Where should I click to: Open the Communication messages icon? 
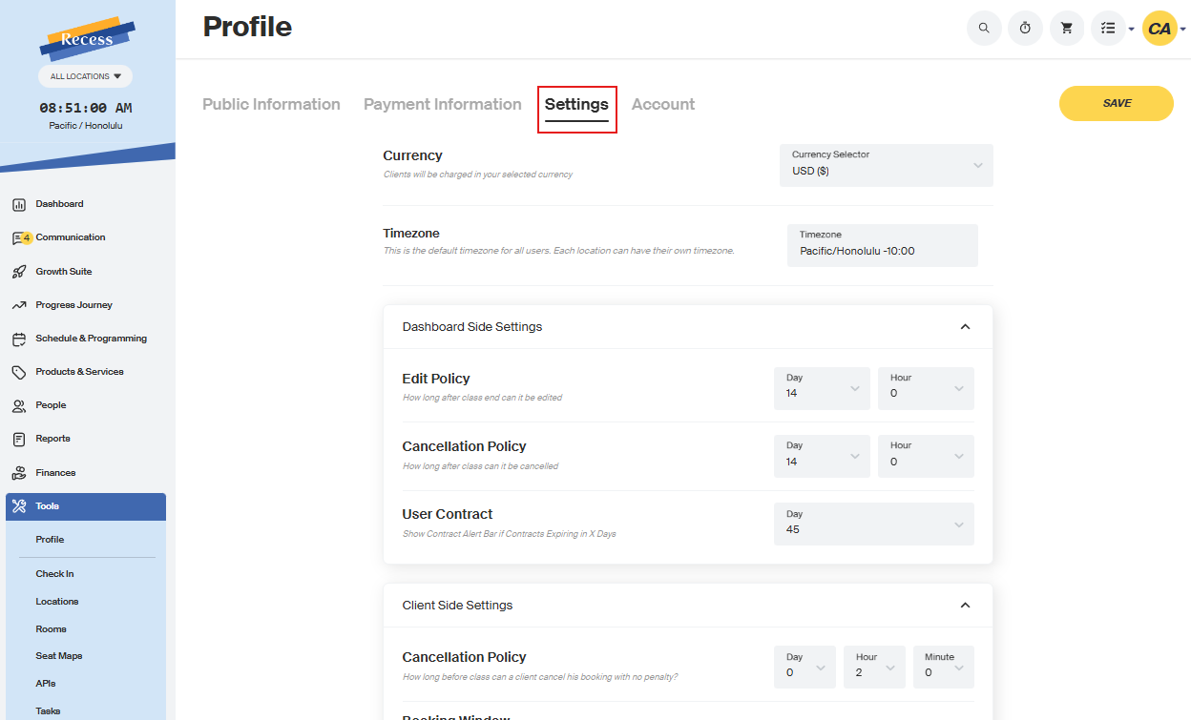[x=19, y=238]
